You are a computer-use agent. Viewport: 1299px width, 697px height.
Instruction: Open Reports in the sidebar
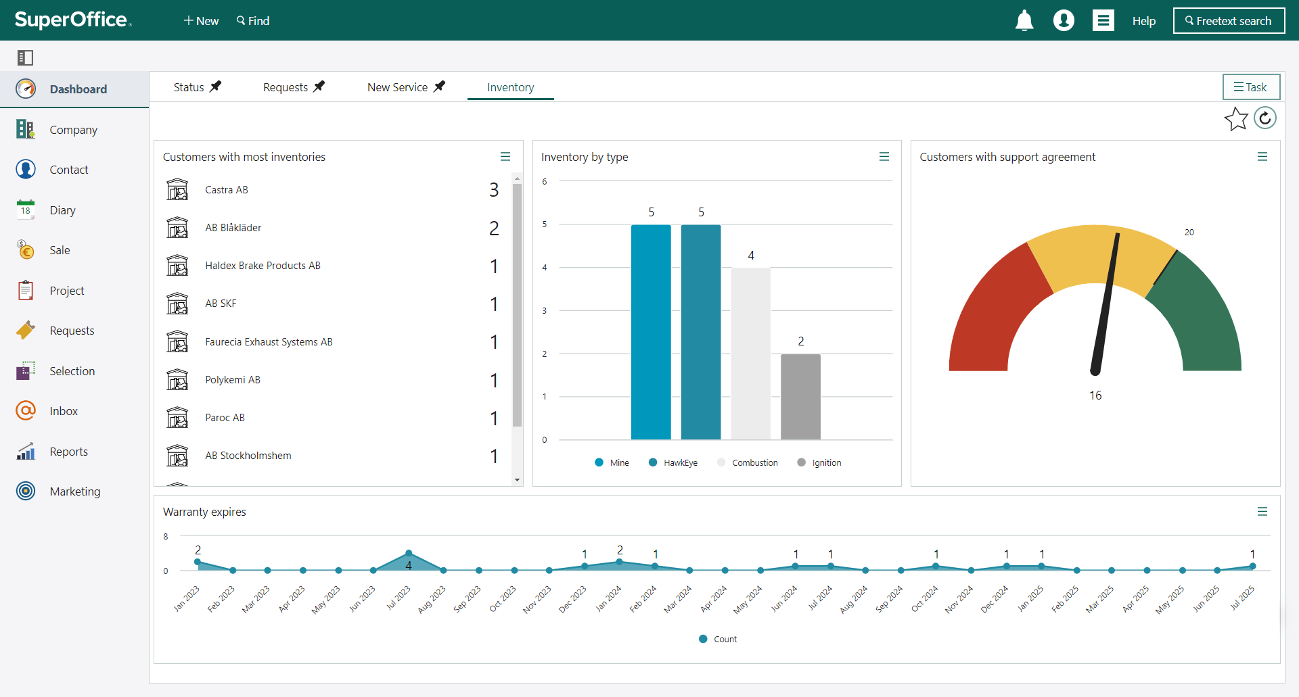tap(68, 452)
